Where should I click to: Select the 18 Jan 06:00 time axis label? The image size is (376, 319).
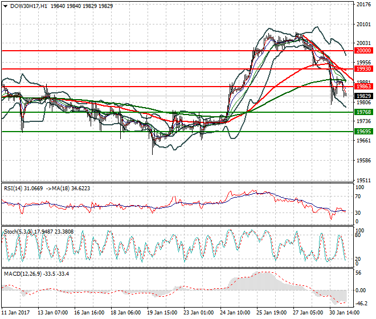(x=126, y=313)
